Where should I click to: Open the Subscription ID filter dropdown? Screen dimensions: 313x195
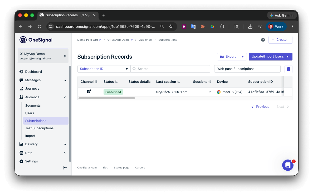pyautogui.click(x=104, y=69)
